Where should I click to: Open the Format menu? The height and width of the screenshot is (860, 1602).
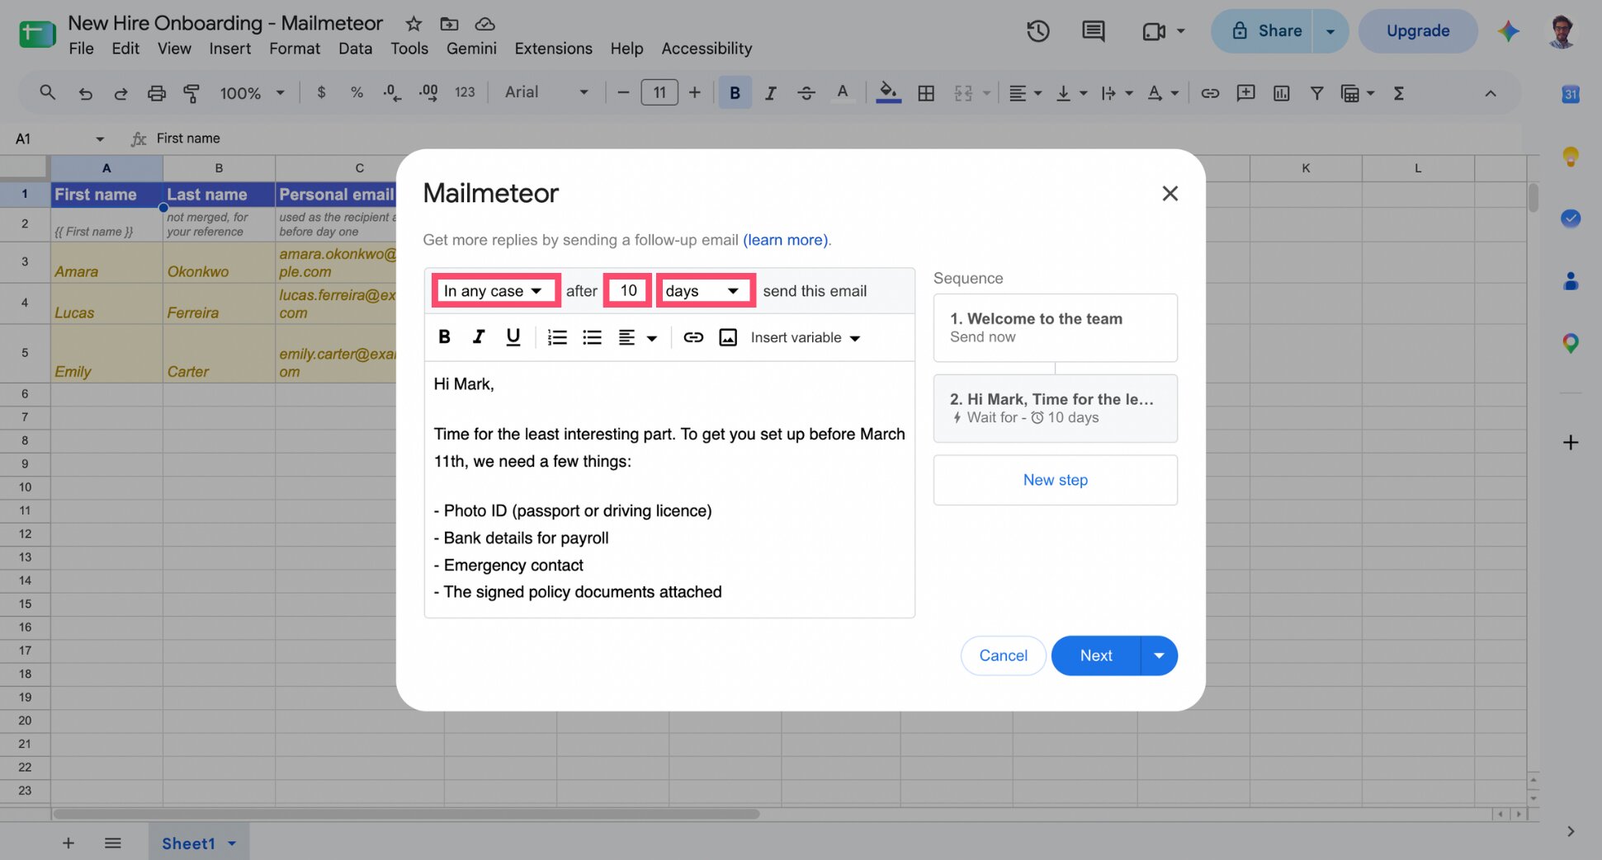295,49
